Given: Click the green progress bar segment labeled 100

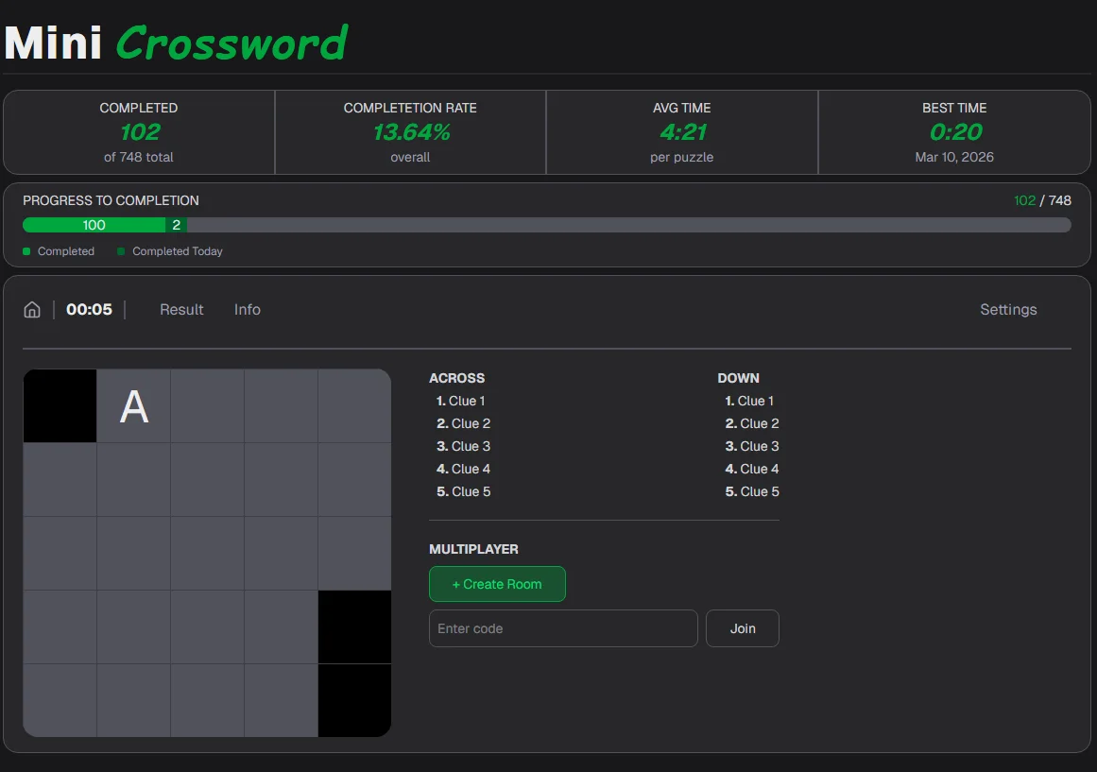Looking at the screenshot, I should (94, 225).
